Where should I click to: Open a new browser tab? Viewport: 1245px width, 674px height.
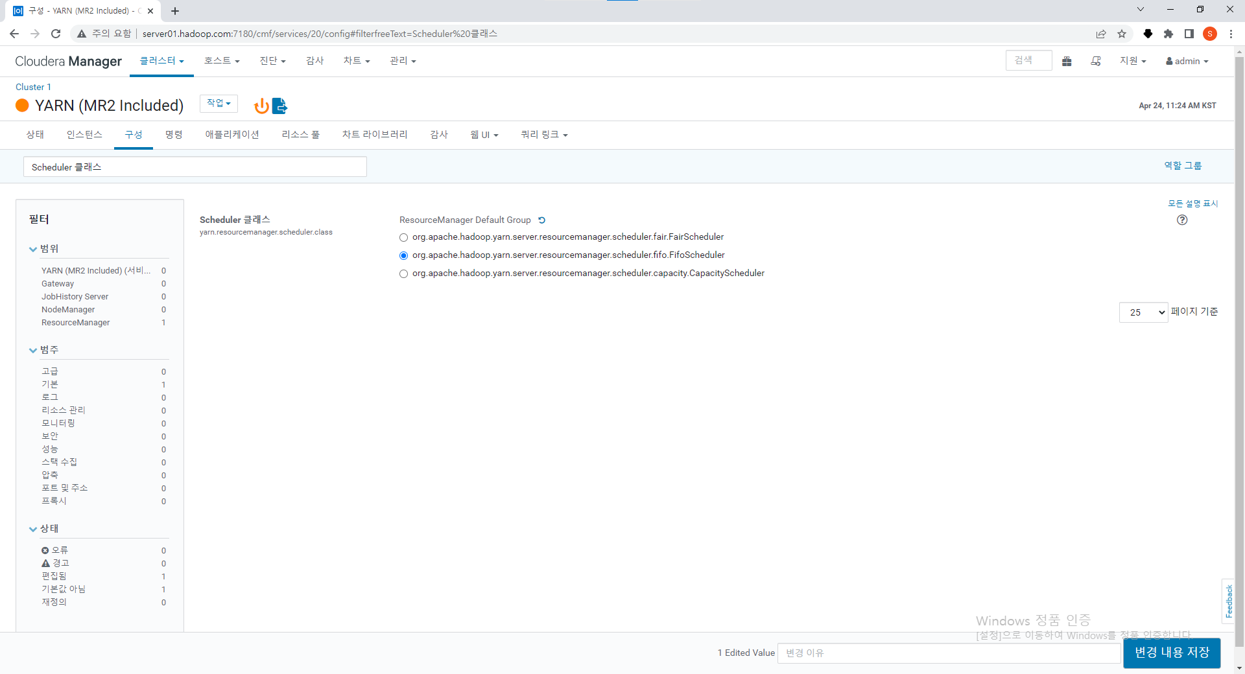175,11
